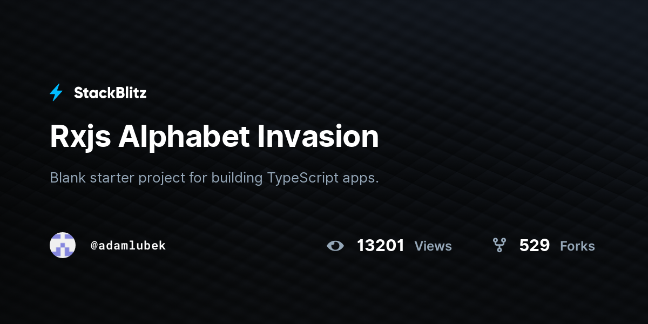Open the adamlubek avatar image
The image size is (648, 324).
click(x=63, y=245)
